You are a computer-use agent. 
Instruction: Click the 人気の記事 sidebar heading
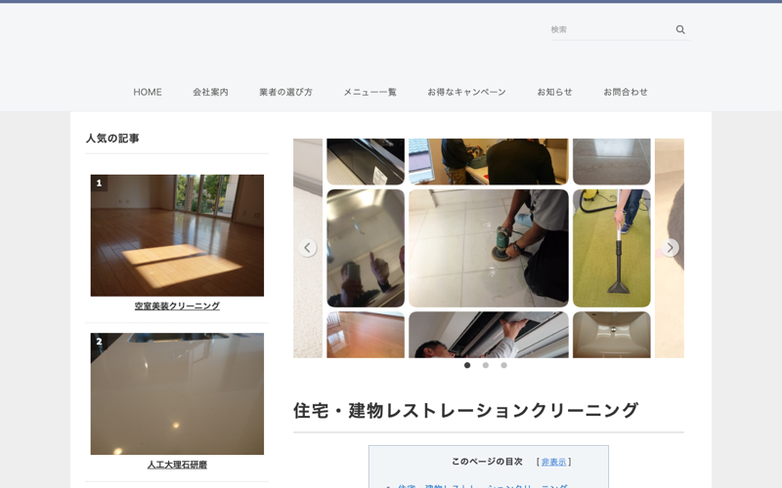click(112, 139)
